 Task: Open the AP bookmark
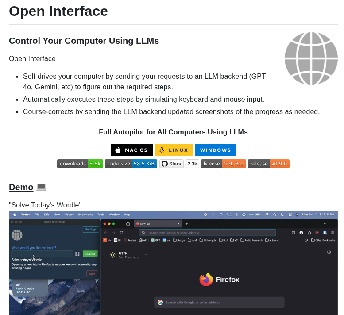coord(143,240)
